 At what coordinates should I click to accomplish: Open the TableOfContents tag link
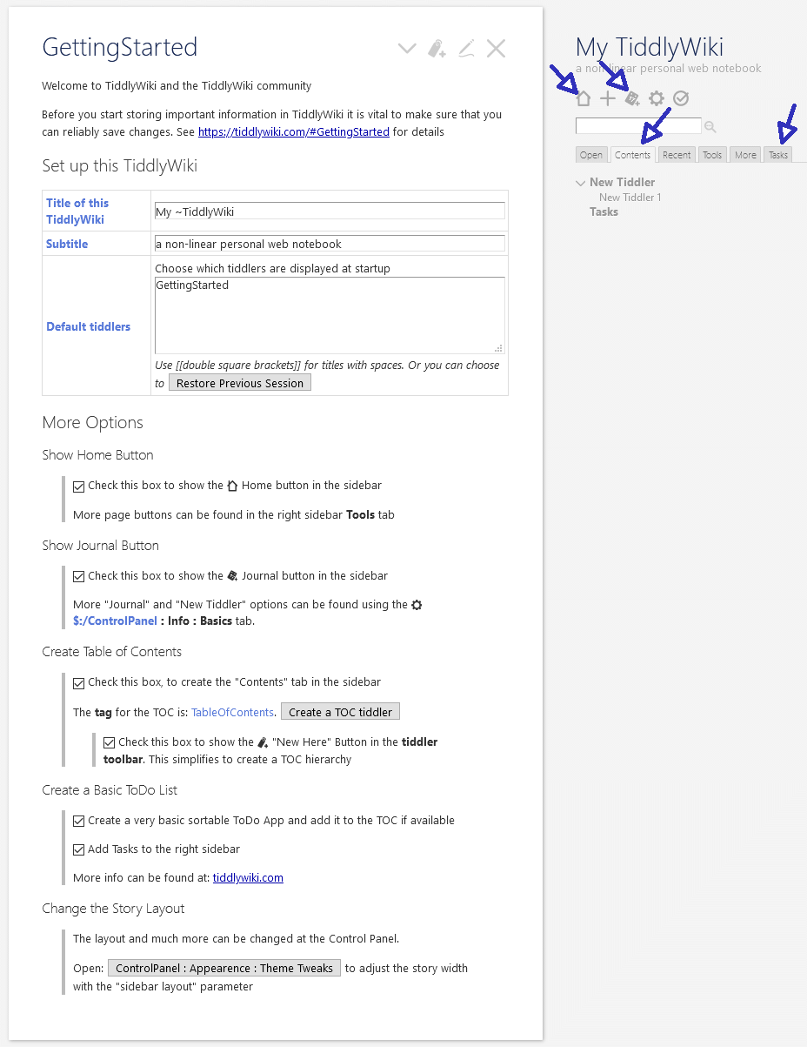[232, 712]
